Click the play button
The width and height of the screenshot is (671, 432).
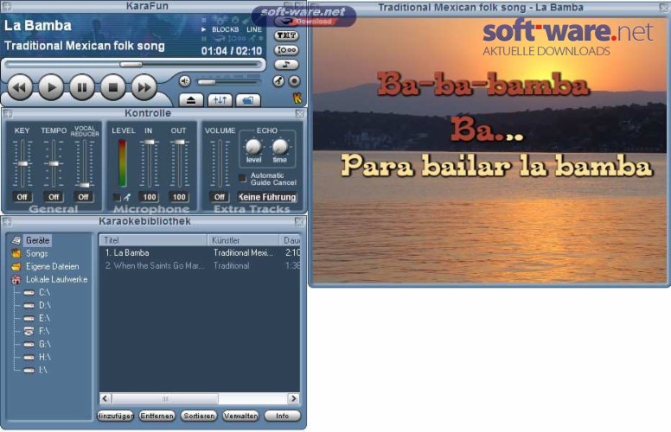point(51,87)
